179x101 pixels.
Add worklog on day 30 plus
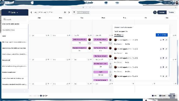[x=91, y=84]
